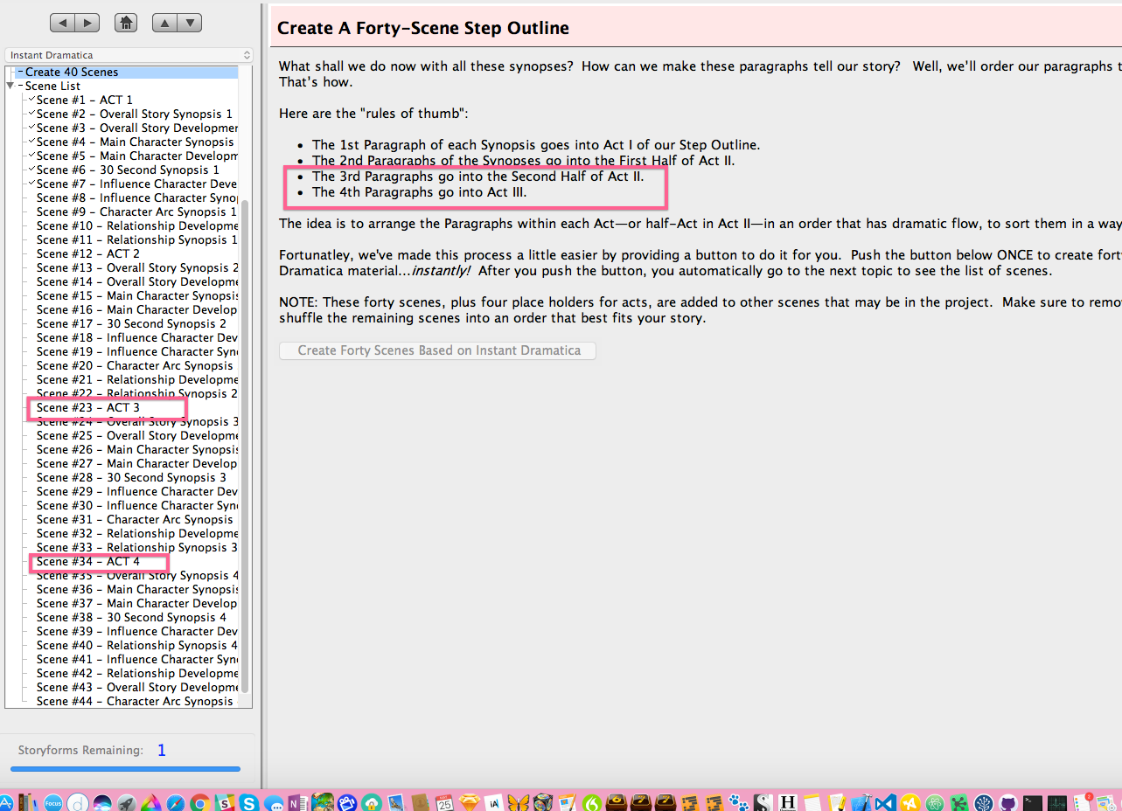
Task: Open the butterfly app in the Dock
Action: (519, 803)
